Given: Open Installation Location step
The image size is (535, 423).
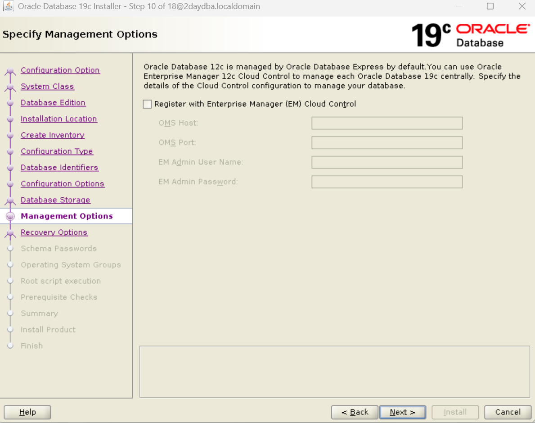Looking at the screenshot, I should click(x=58, y=119).
